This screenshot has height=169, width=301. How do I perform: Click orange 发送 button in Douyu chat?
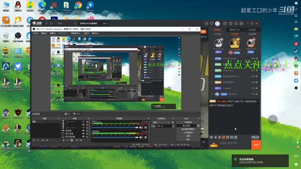[256, 145]
